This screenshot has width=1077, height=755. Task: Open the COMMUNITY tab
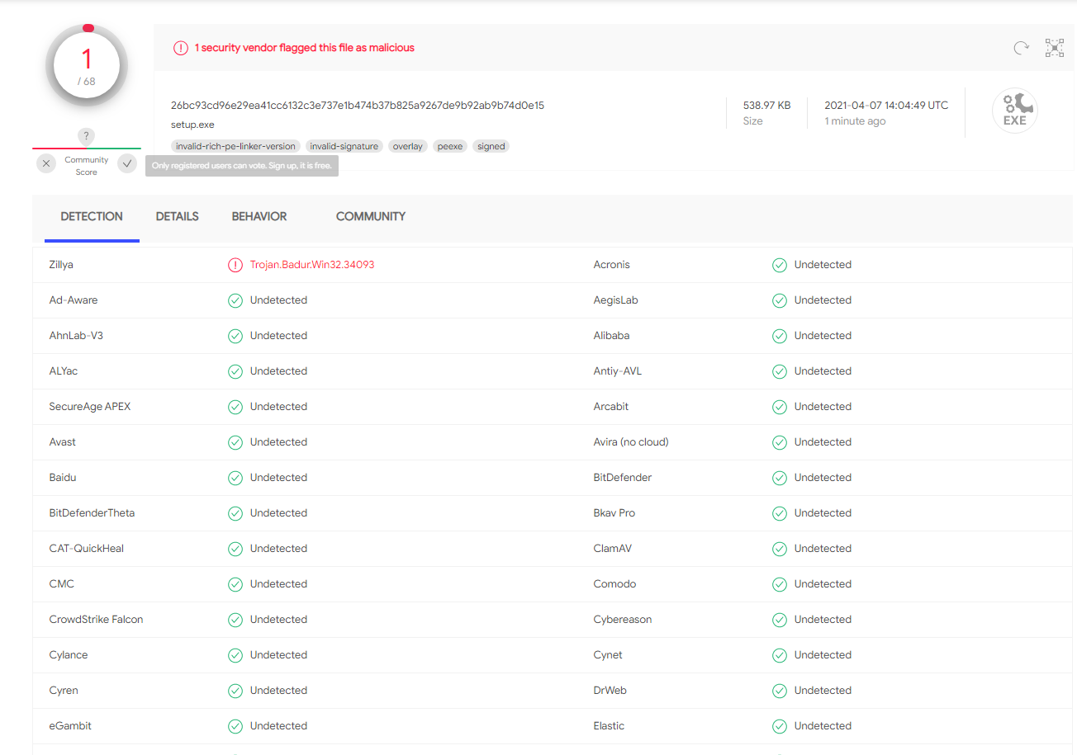(371, 216)
